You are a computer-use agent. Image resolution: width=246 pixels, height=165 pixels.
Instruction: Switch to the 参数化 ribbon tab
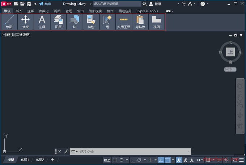pos(44,11)
